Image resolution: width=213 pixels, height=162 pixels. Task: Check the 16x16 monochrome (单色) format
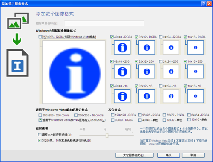[x=189, y=119]
